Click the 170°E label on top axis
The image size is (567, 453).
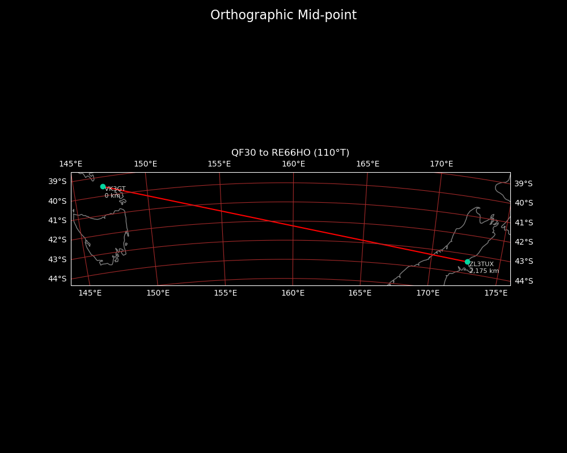pos(441,164)
